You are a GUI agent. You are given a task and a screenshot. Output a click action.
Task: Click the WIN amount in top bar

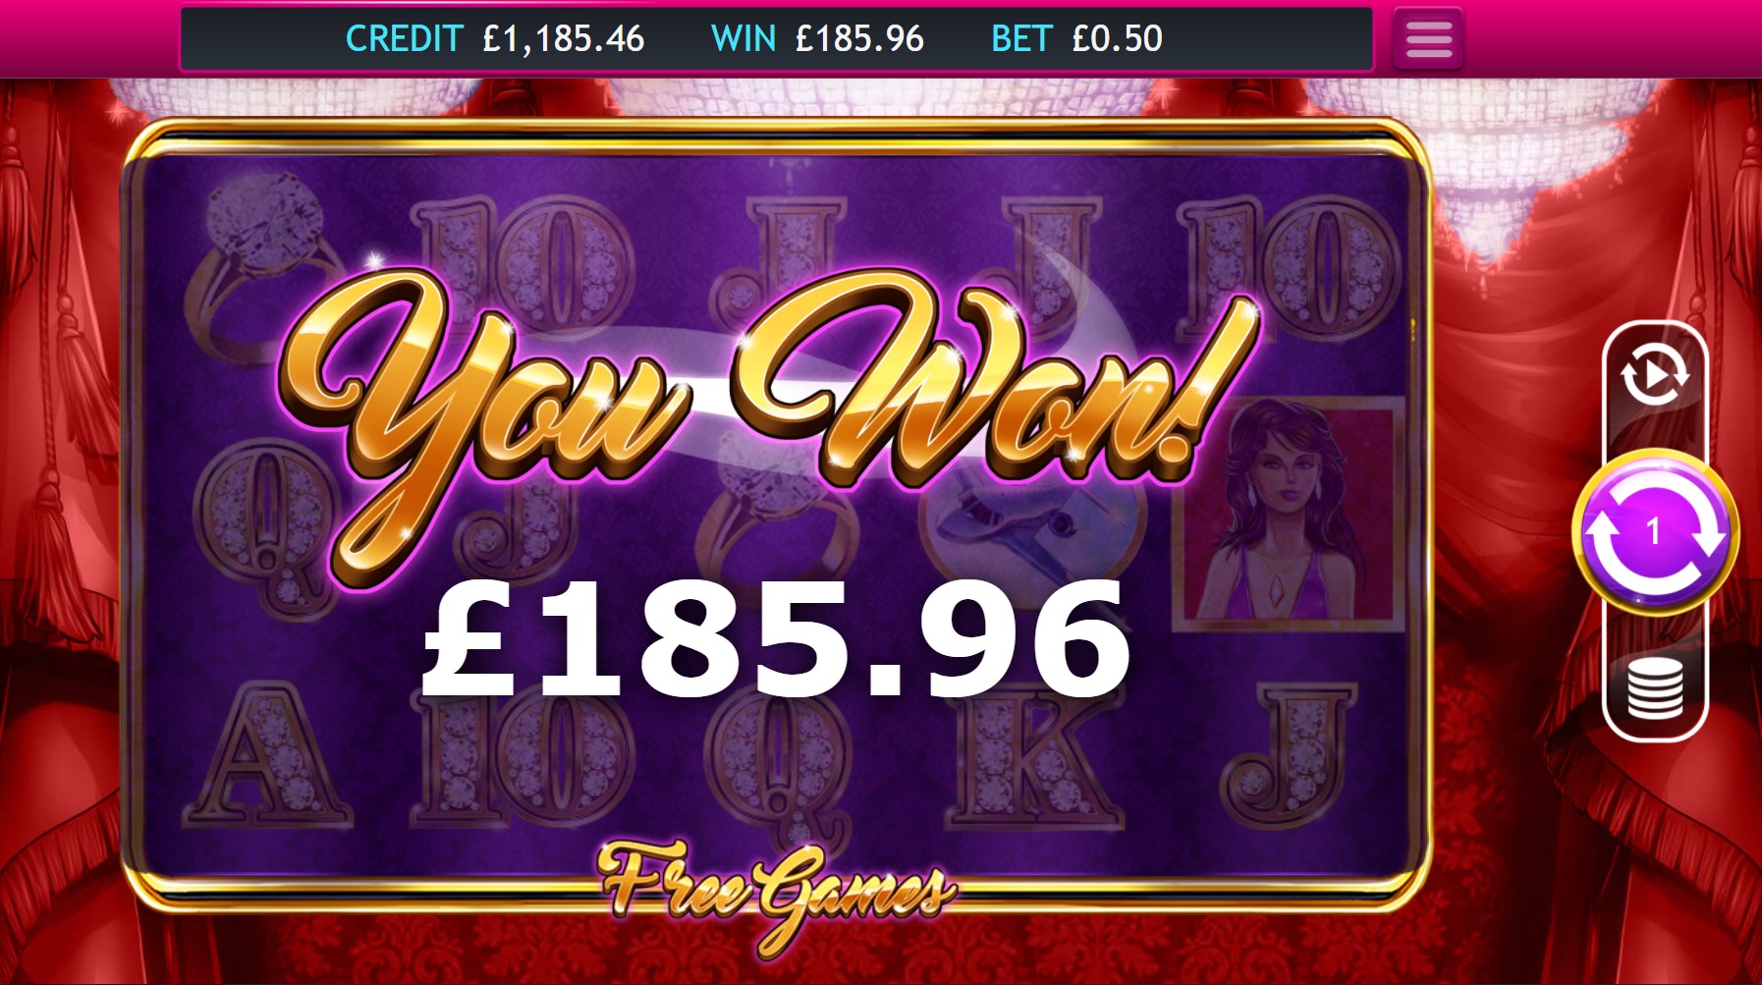coord(817,39)
